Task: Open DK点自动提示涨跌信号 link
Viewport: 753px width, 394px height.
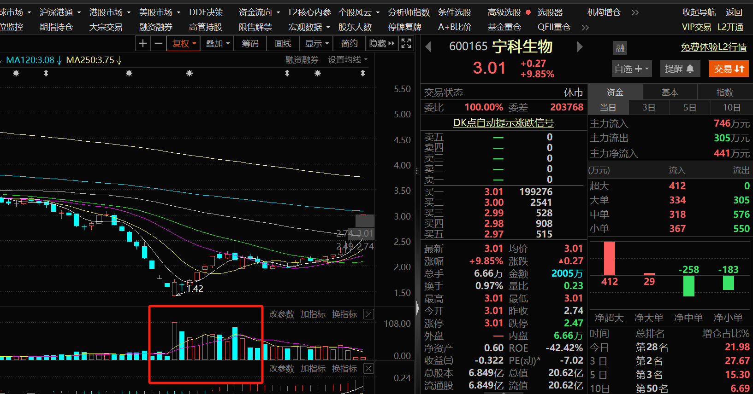Action: click(x=503, y=123)
